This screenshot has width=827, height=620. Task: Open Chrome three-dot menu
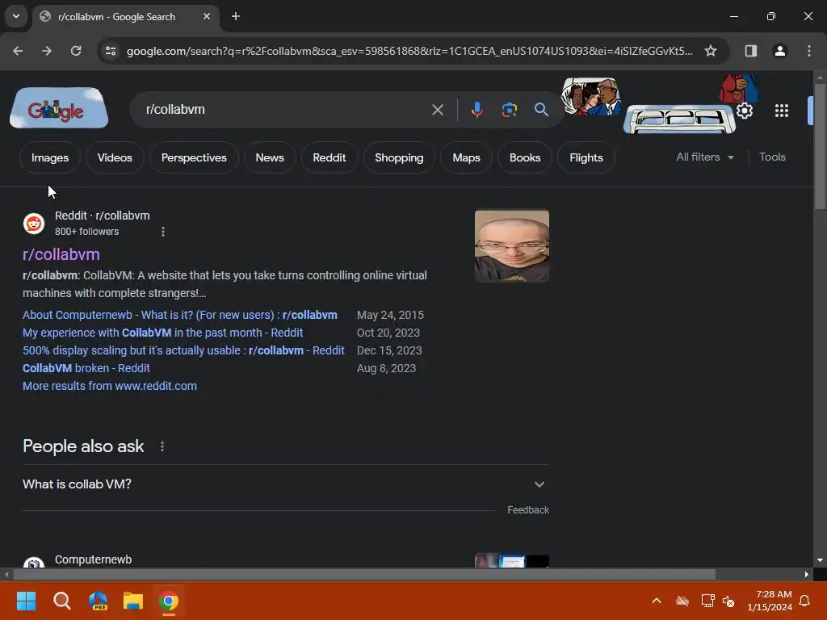(x=808, y=51)
